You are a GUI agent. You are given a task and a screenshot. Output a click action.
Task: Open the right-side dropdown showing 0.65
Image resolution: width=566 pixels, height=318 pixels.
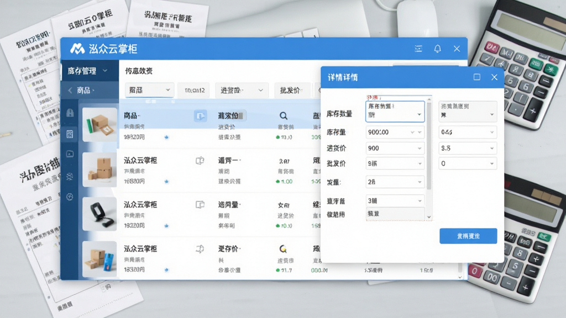468,132
